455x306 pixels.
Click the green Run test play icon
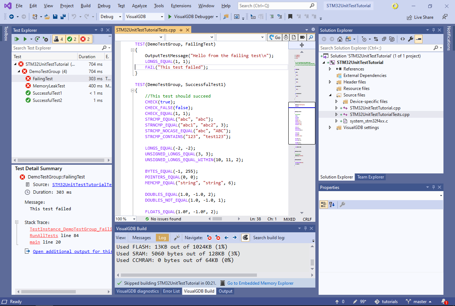pyautogui.click(x=25, y=39)
